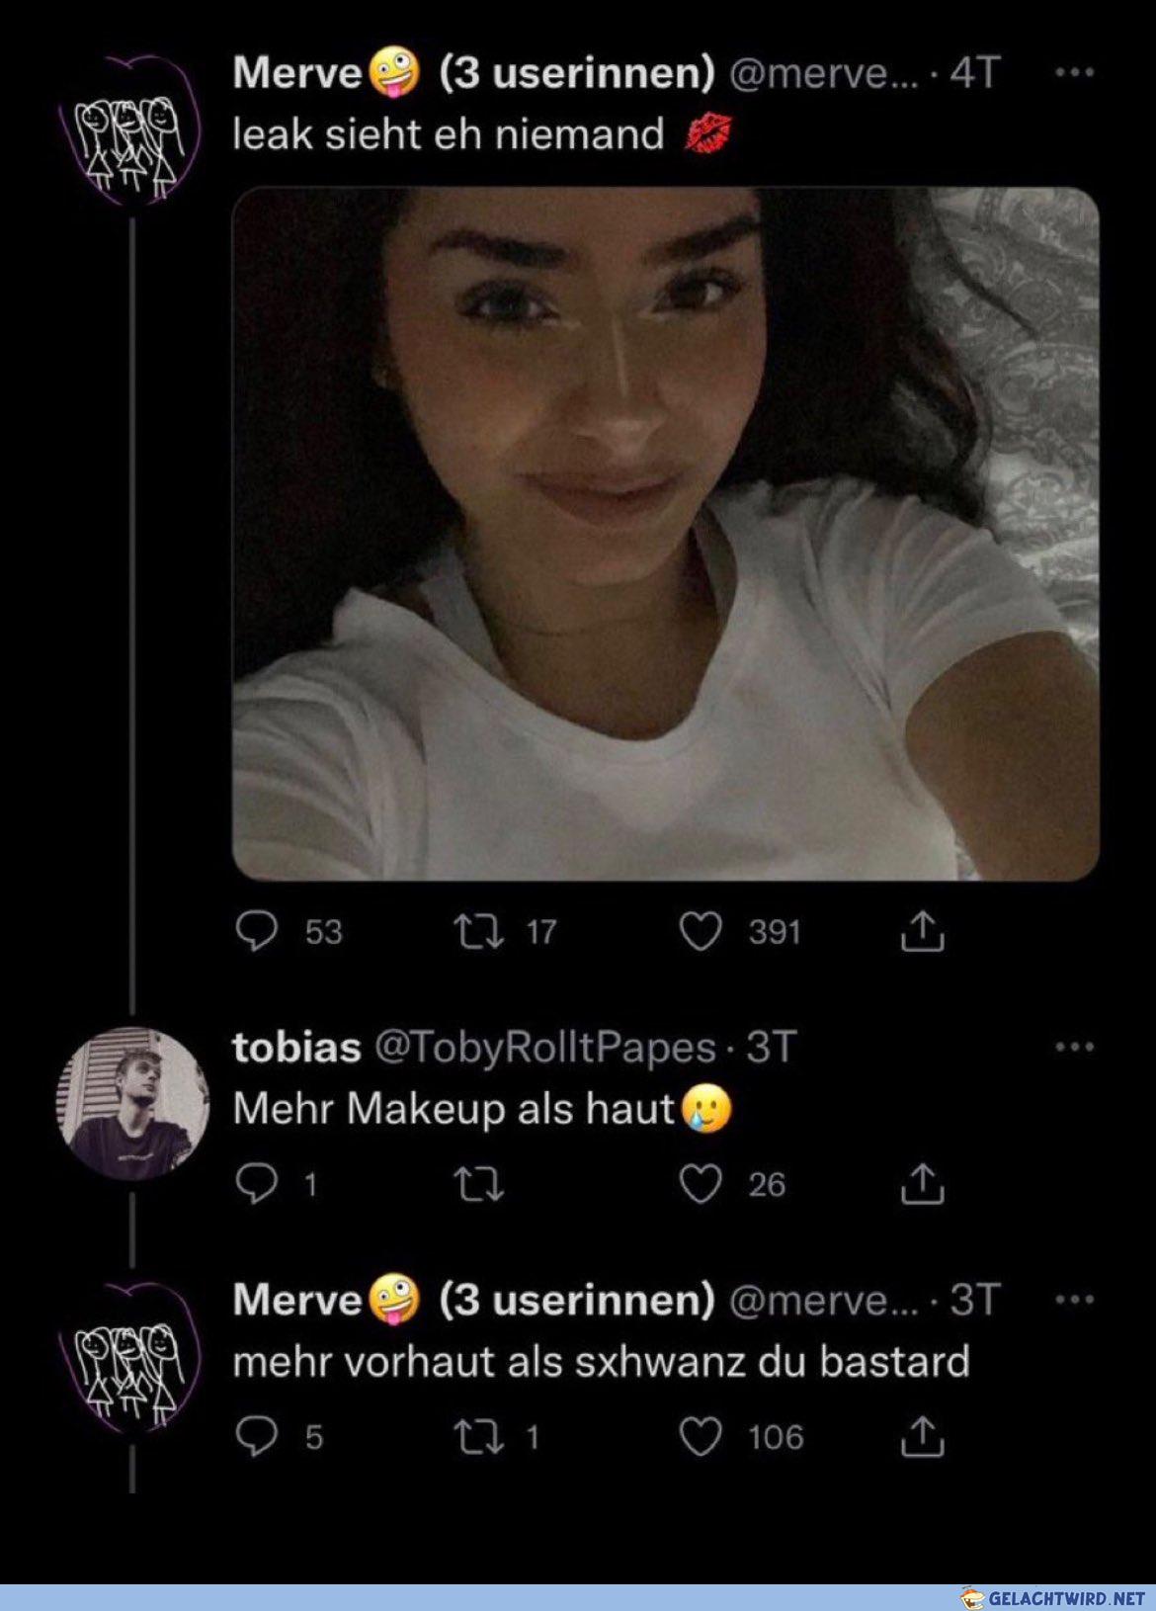The image size is (1156, 1611).
Task: Open the @TobyRolltPapes profile handle
Action: [544, 1048]
